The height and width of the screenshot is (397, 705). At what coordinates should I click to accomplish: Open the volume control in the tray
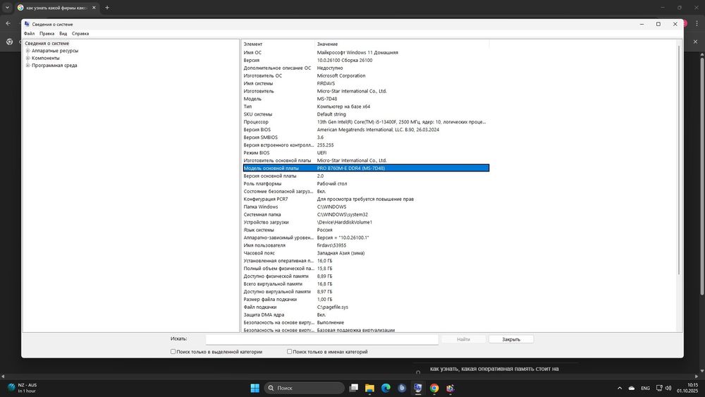pyautogui.click(x=668, y=388)
